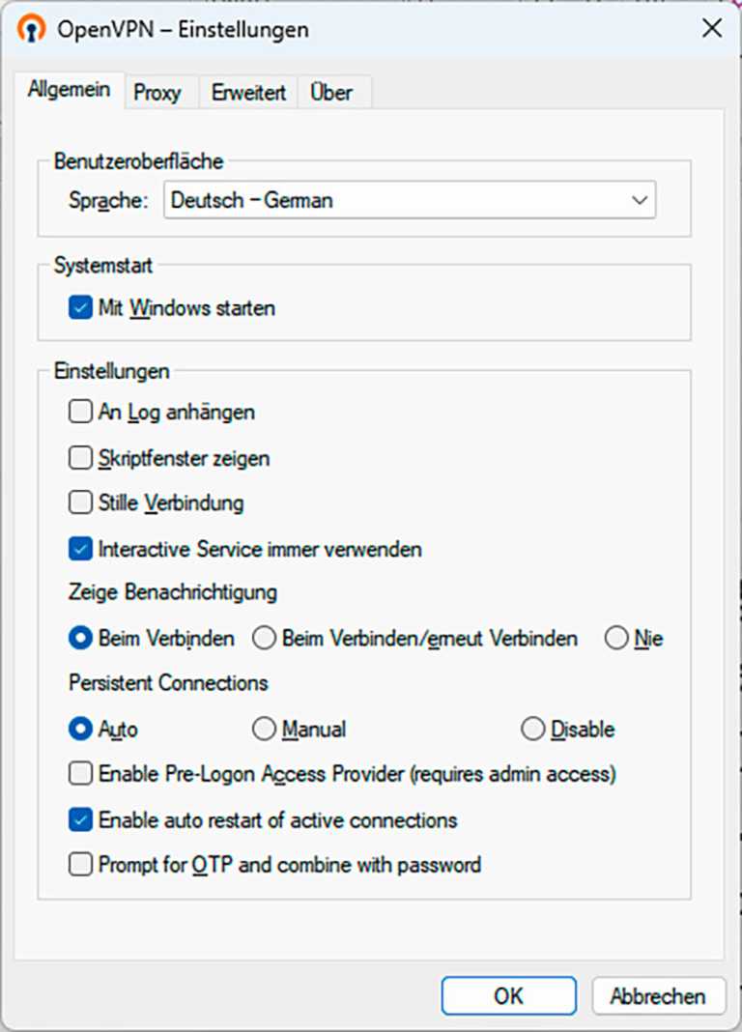Image resolution: width=742 pixels, height=1032 pixels.
Task: Click the OpenVPN logo in the title bar
Action: (x=31, y=28)
